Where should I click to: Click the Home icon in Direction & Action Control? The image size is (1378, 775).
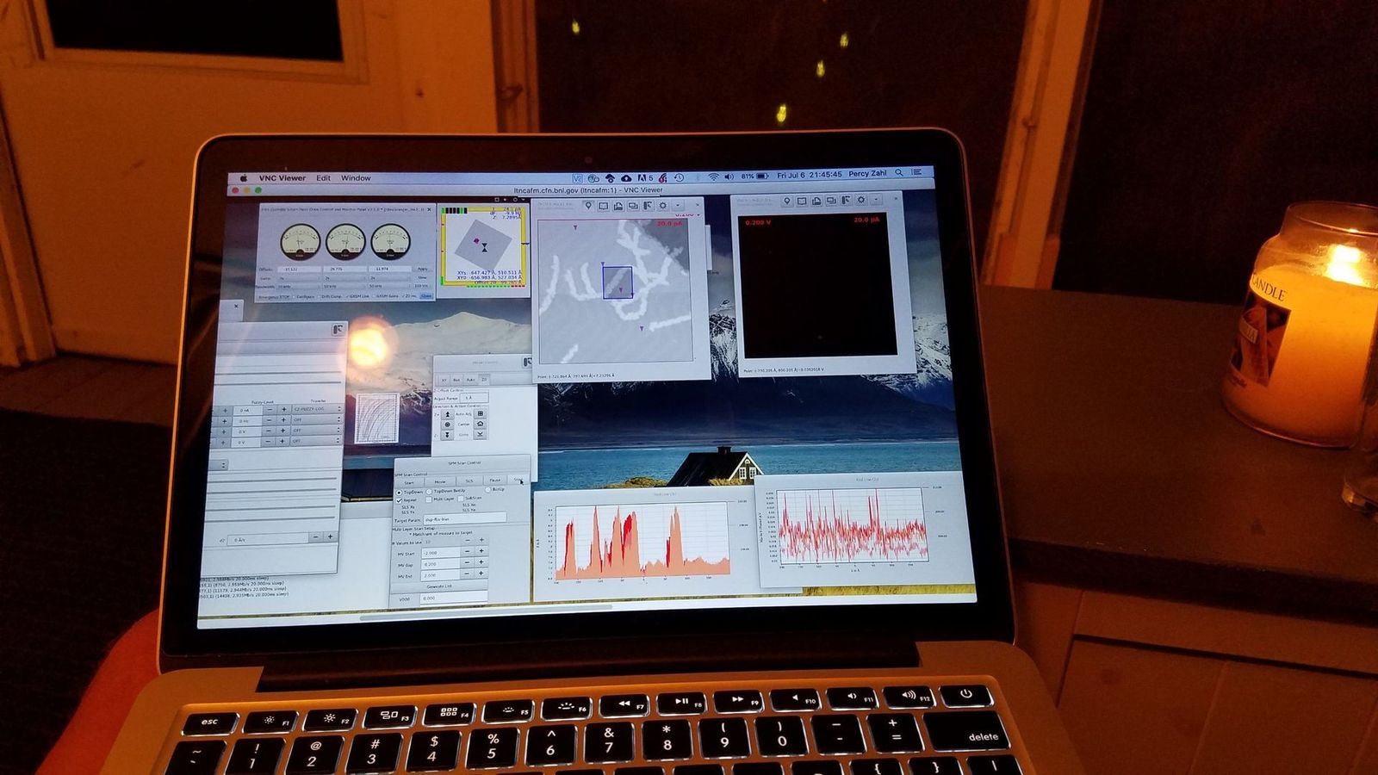coord(480,425)
